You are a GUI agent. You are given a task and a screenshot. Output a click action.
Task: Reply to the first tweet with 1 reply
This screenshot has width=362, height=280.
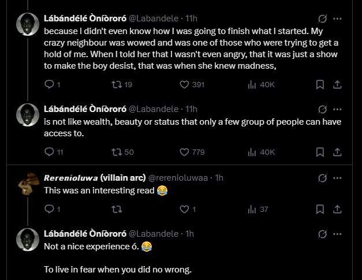(x=50, y=85)
